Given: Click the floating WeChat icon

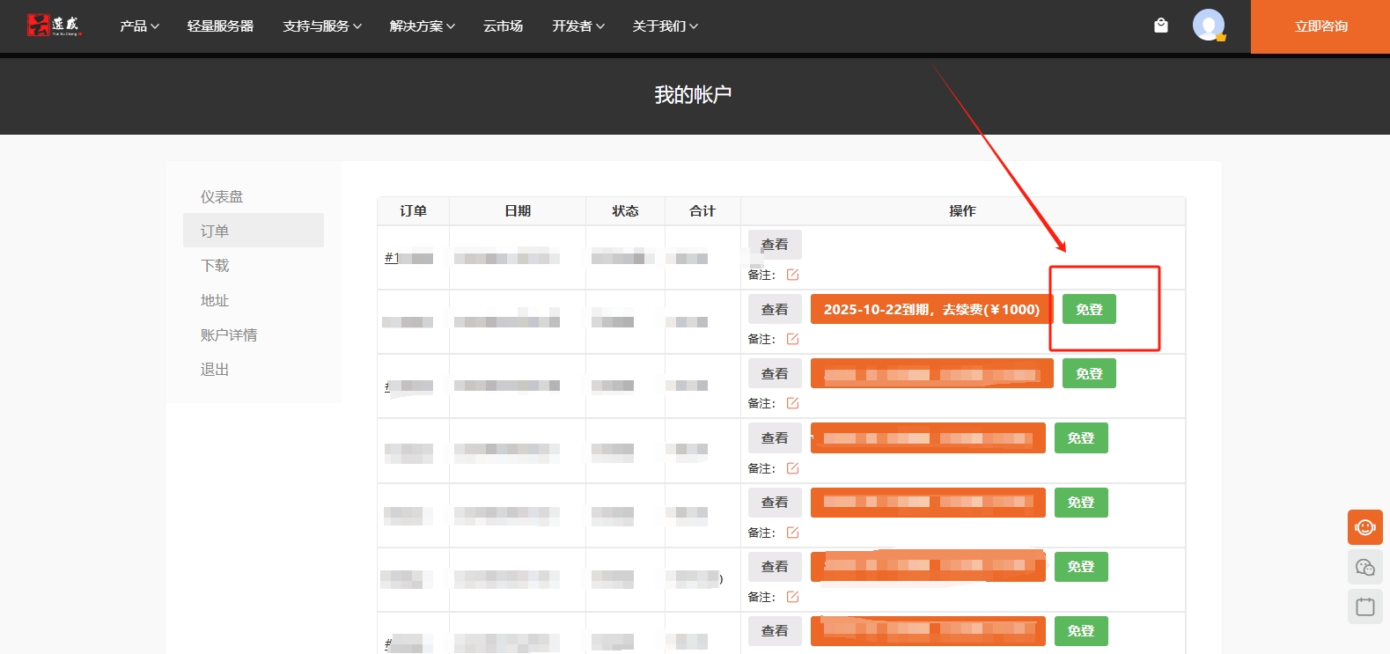Looking at the screenshot, I should tap(1365, 567).
